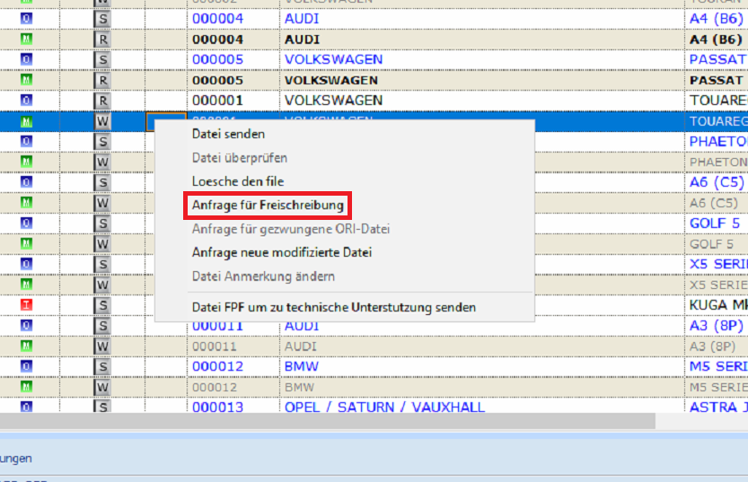
Task: Click black '000001' file number cell
Action: point(217,101)
